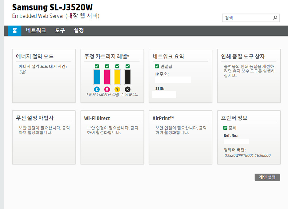Focus the 검색 search field

251,18
